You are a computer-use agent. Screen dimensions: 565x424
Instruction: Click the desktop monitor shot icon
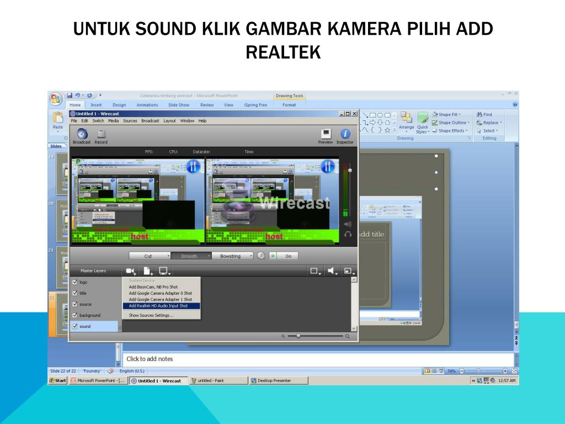tap(164, 271)
